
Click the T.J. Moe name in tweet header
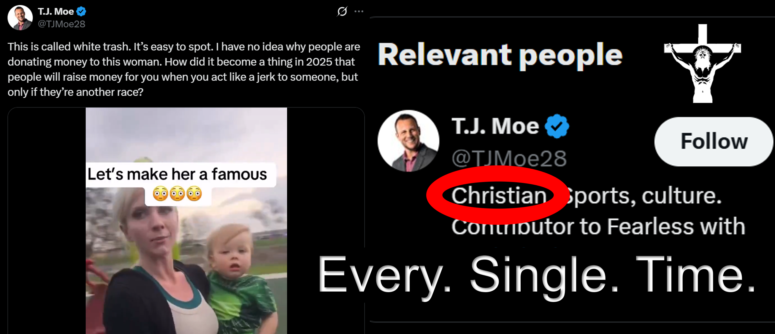point(56,12)
